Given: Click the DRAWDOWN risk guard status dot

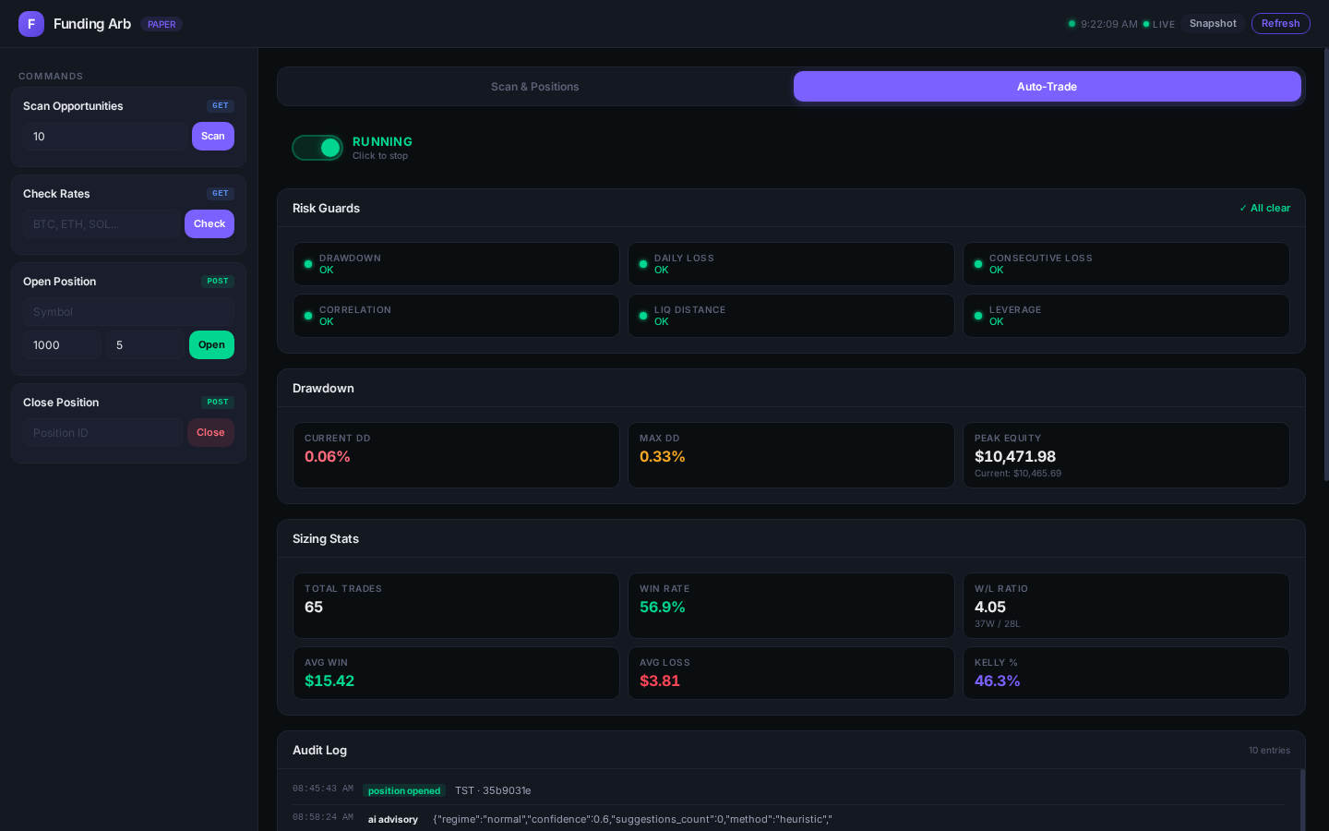Looking at the screenshot, I should 308,264.
